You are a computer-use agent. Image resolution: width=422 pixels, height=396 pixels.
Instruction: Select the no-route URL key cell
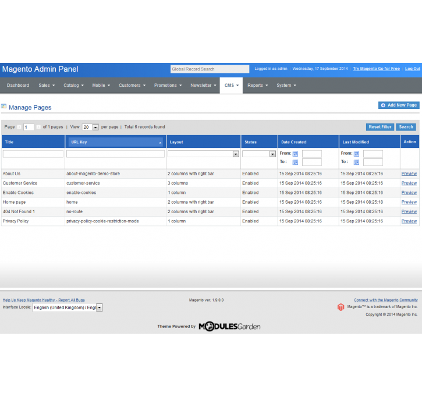75,211
